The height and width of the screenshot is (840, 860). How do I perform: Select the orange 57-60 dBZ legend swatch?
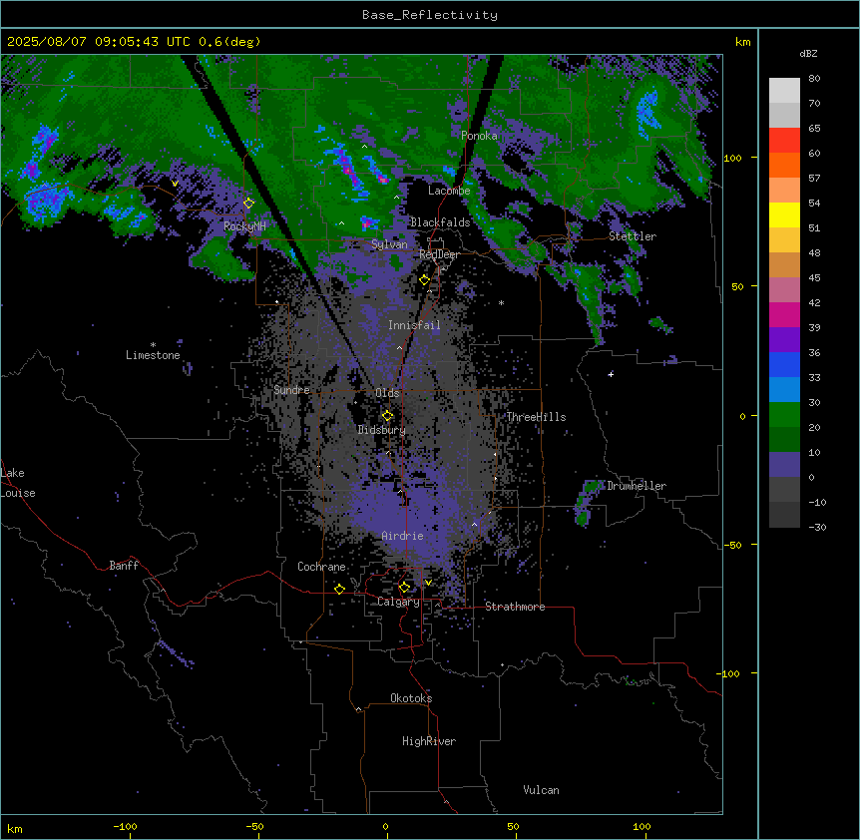click(784, 165)
